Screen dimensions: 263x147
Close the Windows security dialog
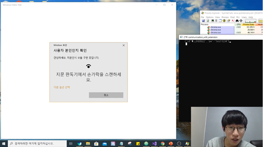(x=124, y=45)
